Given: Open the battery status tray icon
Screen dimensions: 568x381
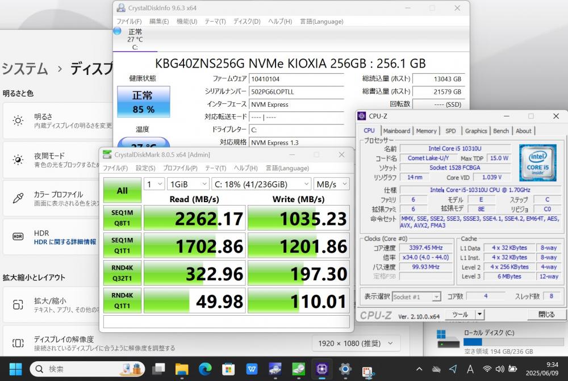Looking at the screenshot, I should (512, 369).
